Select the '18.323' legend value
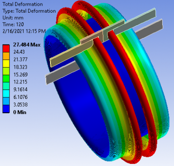174x166 pixels. point(20,67)
